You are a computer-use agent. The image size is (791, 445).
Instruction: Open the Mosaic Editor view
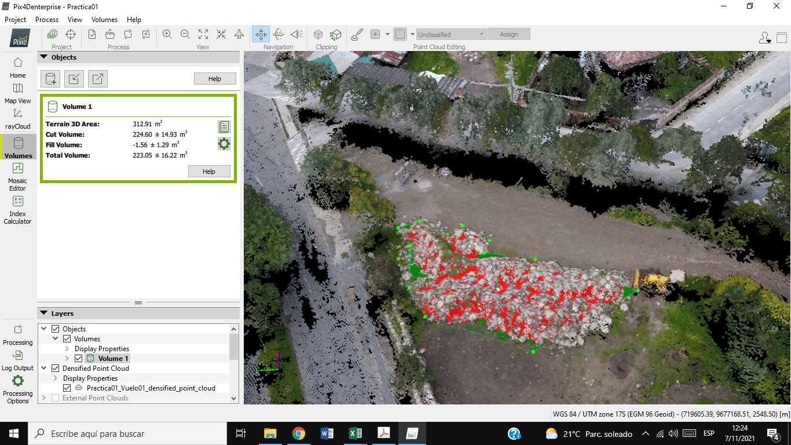pos(18,176)
